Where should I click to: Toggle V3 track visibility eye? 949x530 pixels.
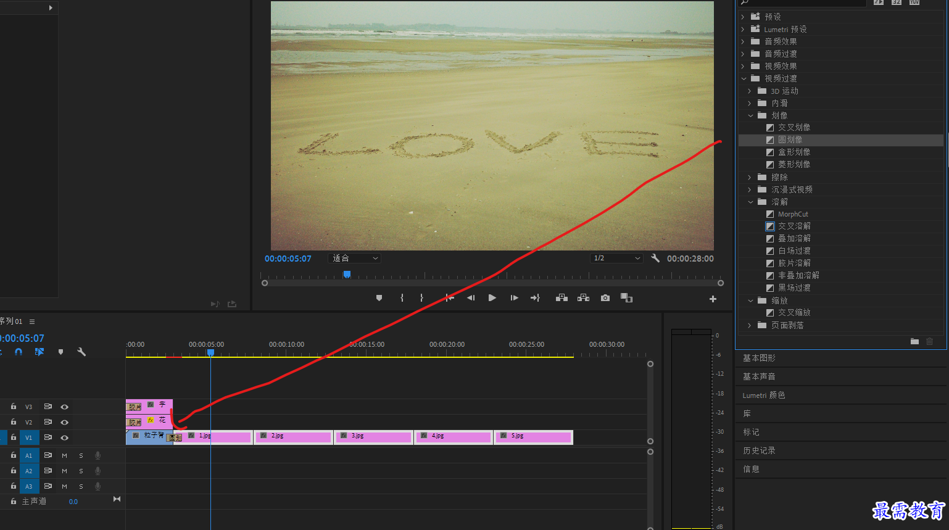(x=64, y=407)
